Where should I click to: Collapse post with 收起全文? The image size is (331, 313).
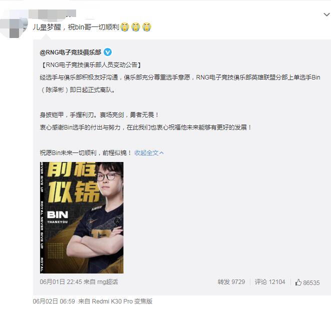(x=146, y=153)
